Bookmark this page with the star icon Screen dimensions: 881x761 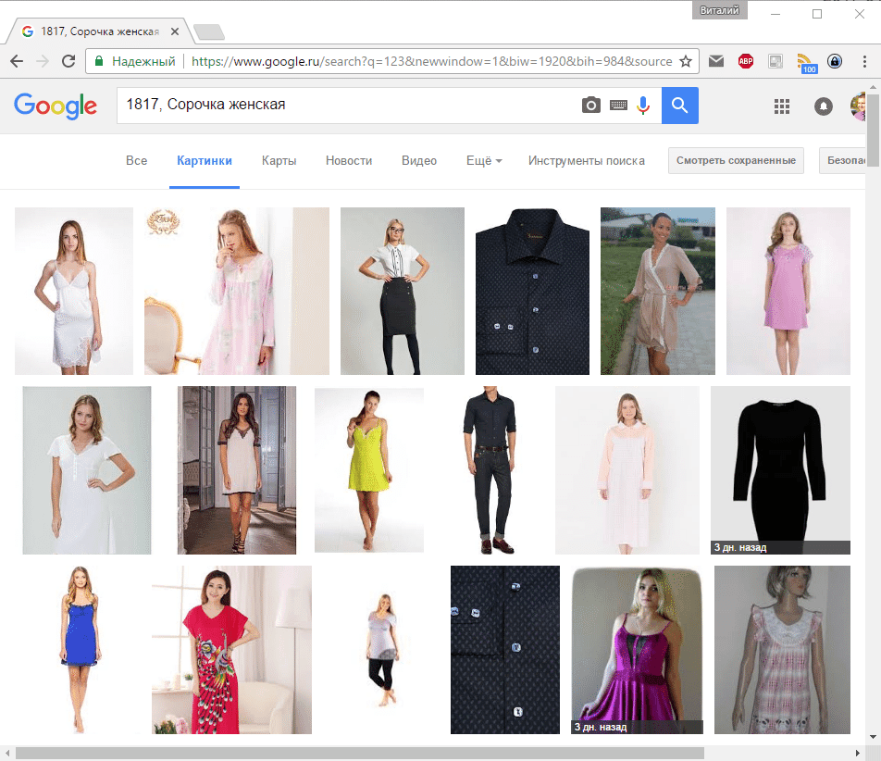pos(686,61)
